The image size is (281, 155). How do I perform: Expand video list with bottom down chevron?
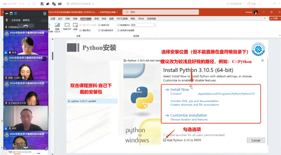(x=26, y=147)
